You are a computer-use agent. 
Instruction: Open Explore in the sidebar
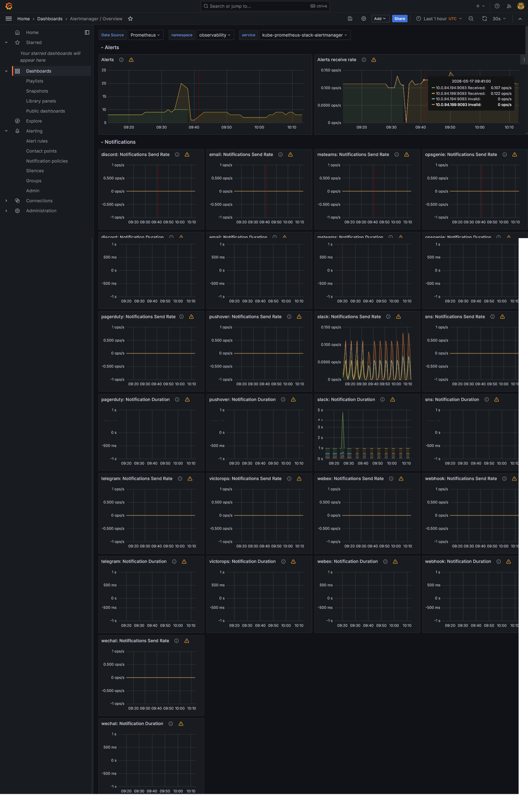[x=34, y=121]
